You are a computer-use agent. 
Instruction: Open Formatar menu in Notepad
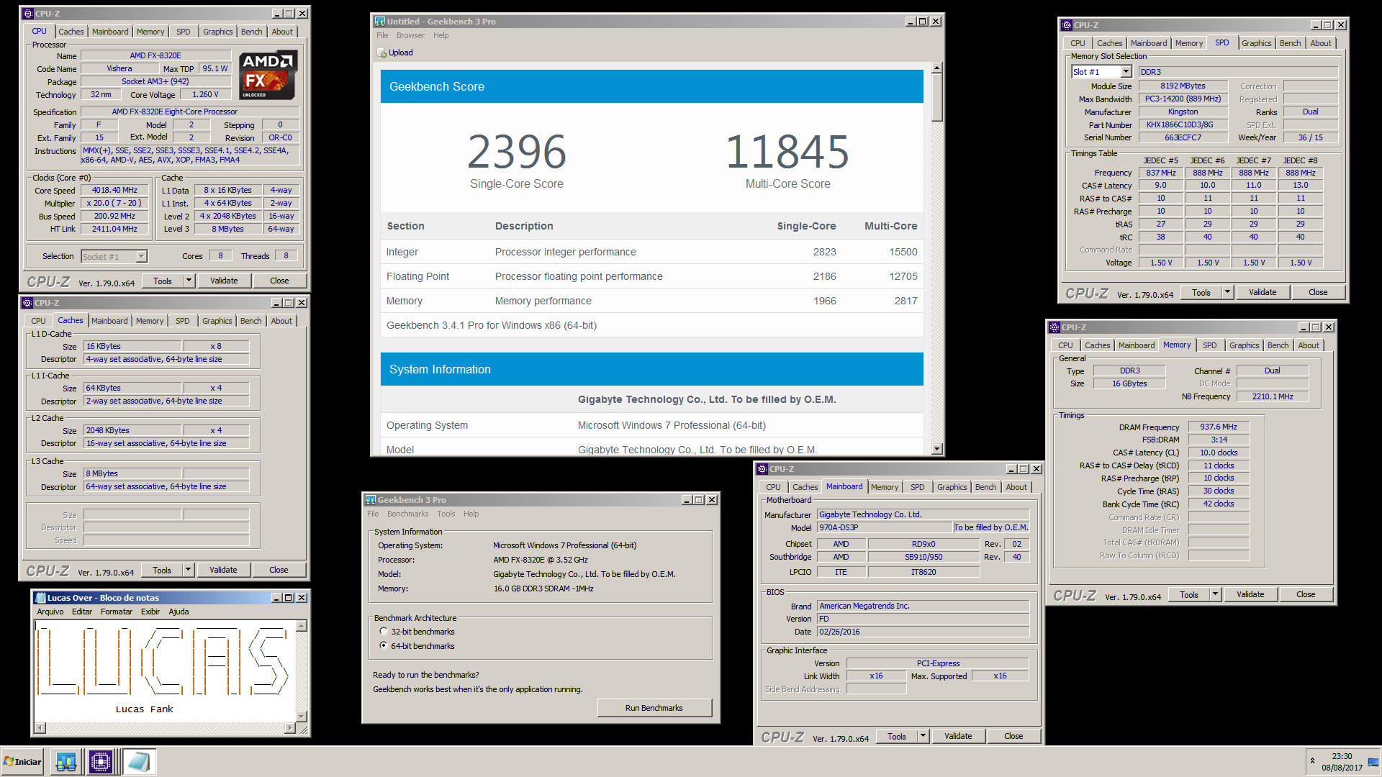click(117, 612)
